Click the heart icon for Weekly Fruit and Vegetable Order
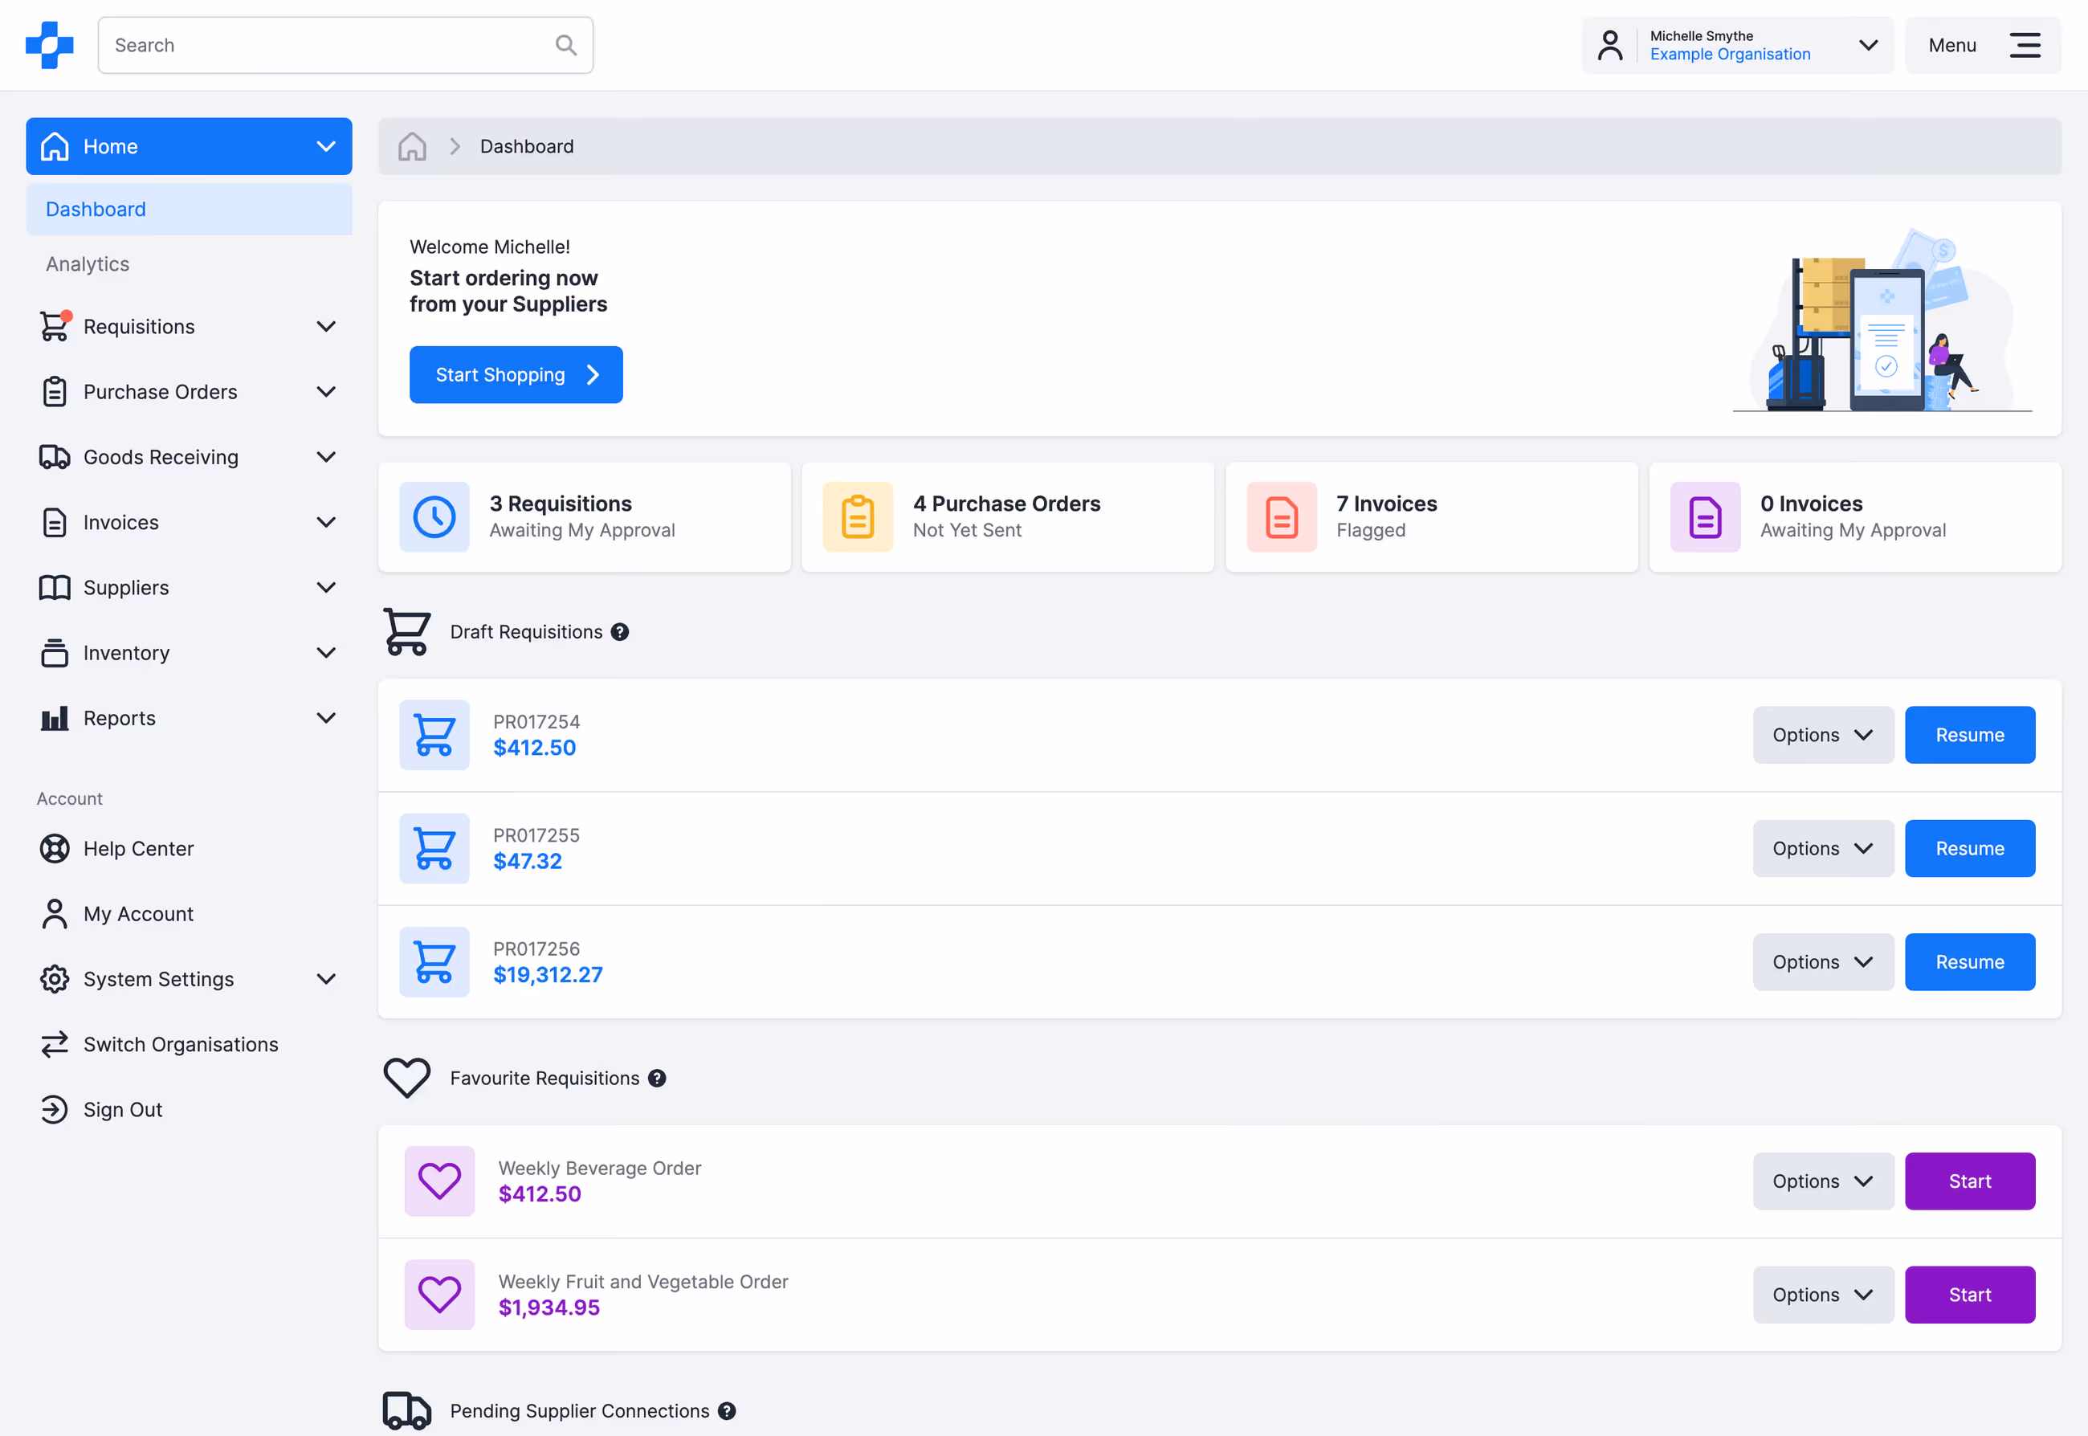 click(440, 1295)
